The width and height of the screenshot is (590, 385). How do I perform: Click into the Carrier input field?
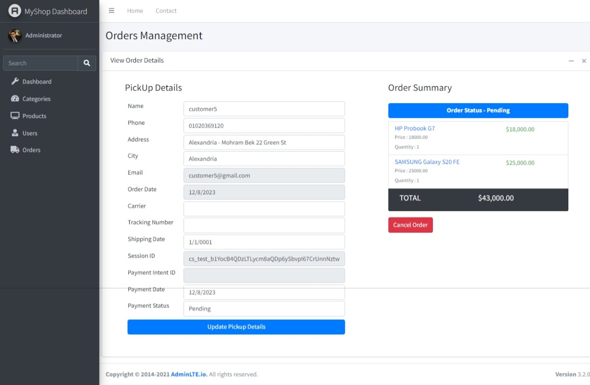(264, 209)
